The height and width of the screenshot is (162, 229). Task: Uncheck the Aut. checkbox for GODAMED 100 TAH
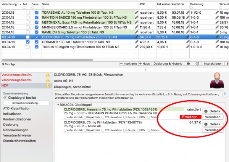[27, 42]
